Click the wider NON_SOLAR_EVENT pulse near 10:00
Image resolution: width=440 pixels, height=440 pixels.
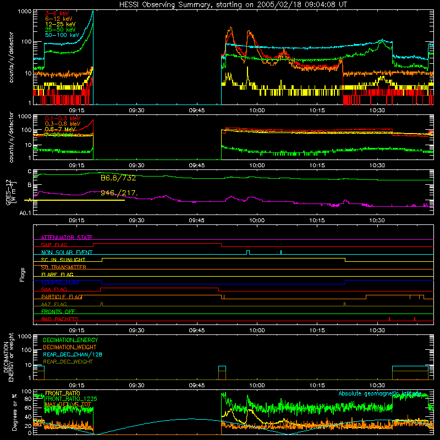tap(248, 252)
